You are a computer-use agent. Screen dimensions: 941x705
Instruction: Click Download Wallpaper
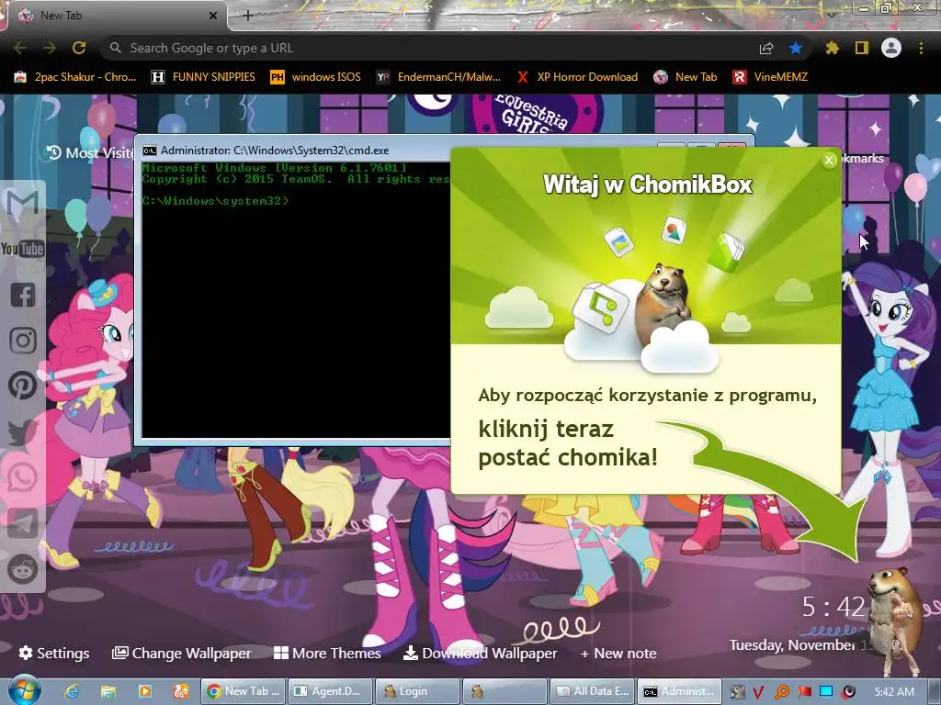[480, 653]
